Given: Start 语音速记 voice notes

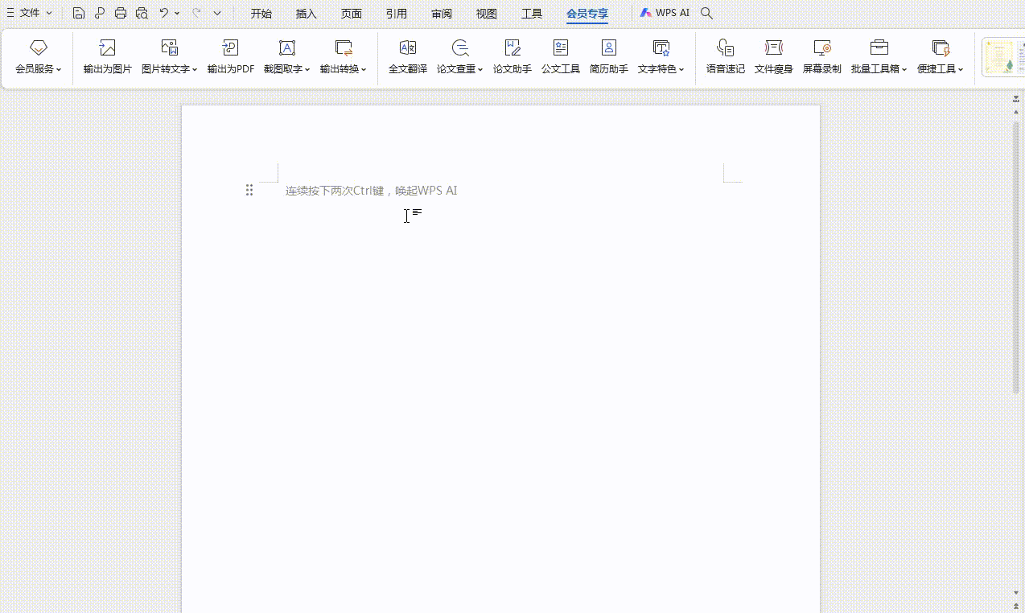Looking at the screenshot, I should tap(725, 48).
